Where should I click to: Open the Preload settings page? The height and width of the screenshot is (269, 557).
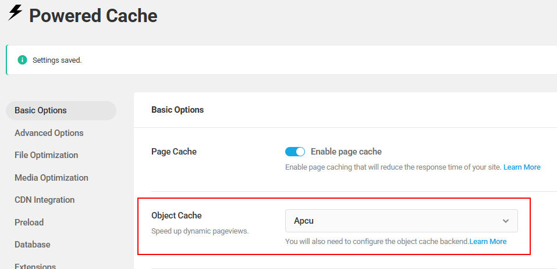pyautogui.click(x=29, y=223)
